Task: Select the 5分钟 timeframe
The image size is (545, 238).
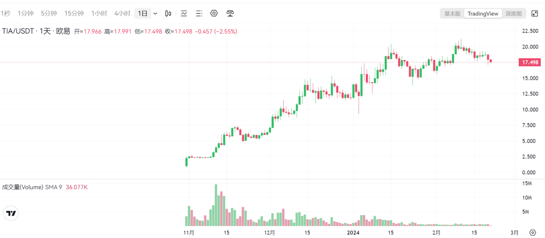Action: [49, 13]
